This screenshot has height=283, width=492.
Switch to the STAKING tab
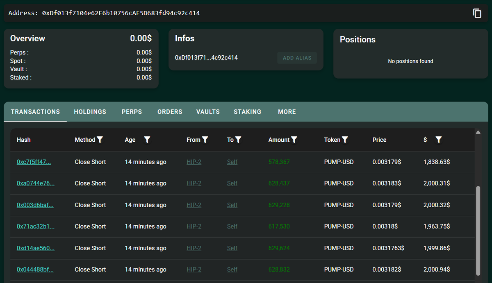247,111
